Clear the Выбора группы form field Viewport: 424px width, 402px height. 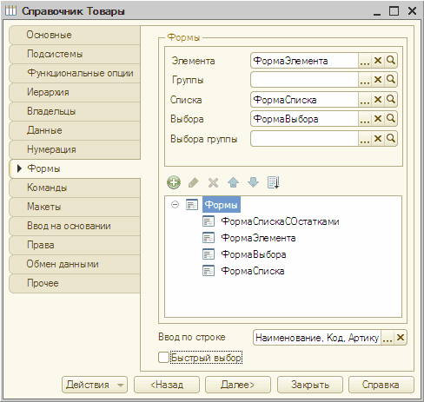(x=378, y=139)
